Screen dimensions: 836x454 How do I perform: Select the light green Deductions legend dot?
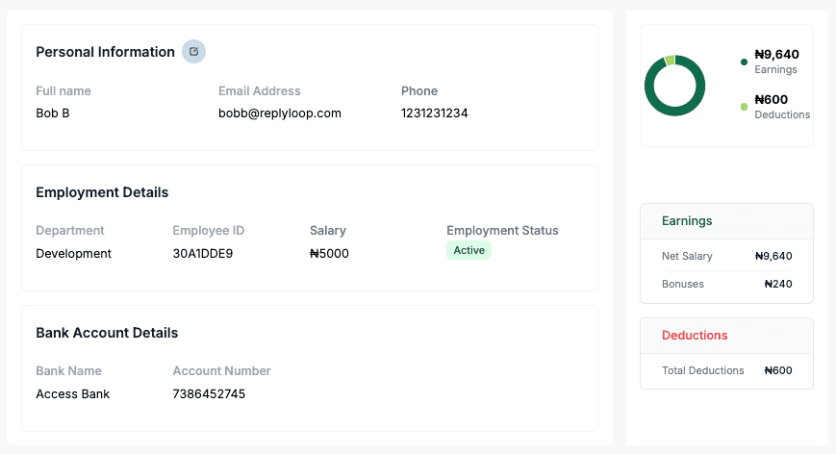pyautogui.click(x=744, y=107)
